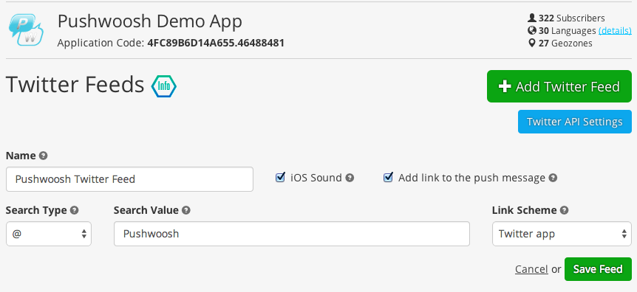Click the help icon next to Name
Viewport: 637px width, 292px height.
tap(43, 156)
